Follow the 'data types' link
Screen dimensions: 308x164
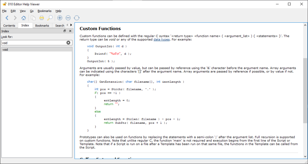click(x=161, y=39)
